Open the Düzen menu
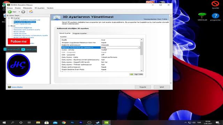 point(18,8)
